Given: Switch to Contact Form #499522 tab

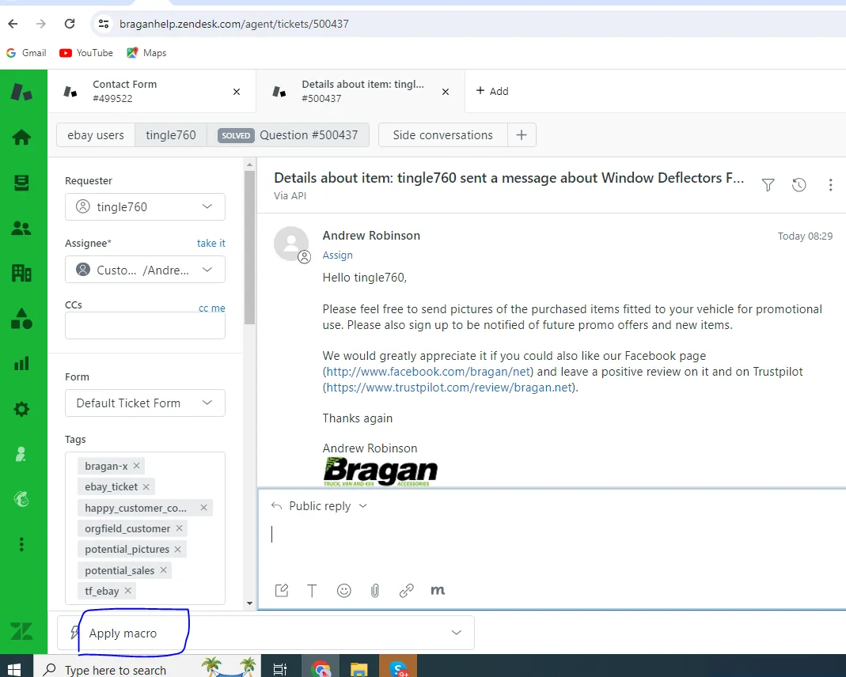Looking at the screenshot, I should (x=152, y=91).
